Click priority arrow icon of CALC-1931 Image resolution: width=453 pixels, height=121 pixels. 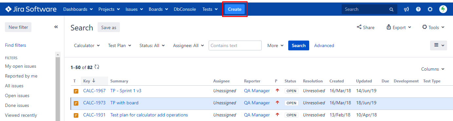pyautogui.click(x=277, y=114)
